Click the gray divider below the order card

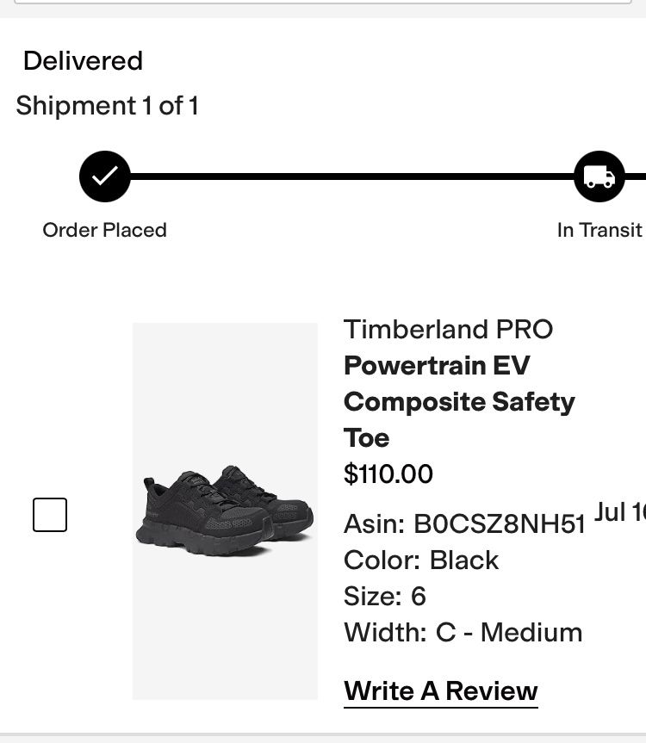323,738
